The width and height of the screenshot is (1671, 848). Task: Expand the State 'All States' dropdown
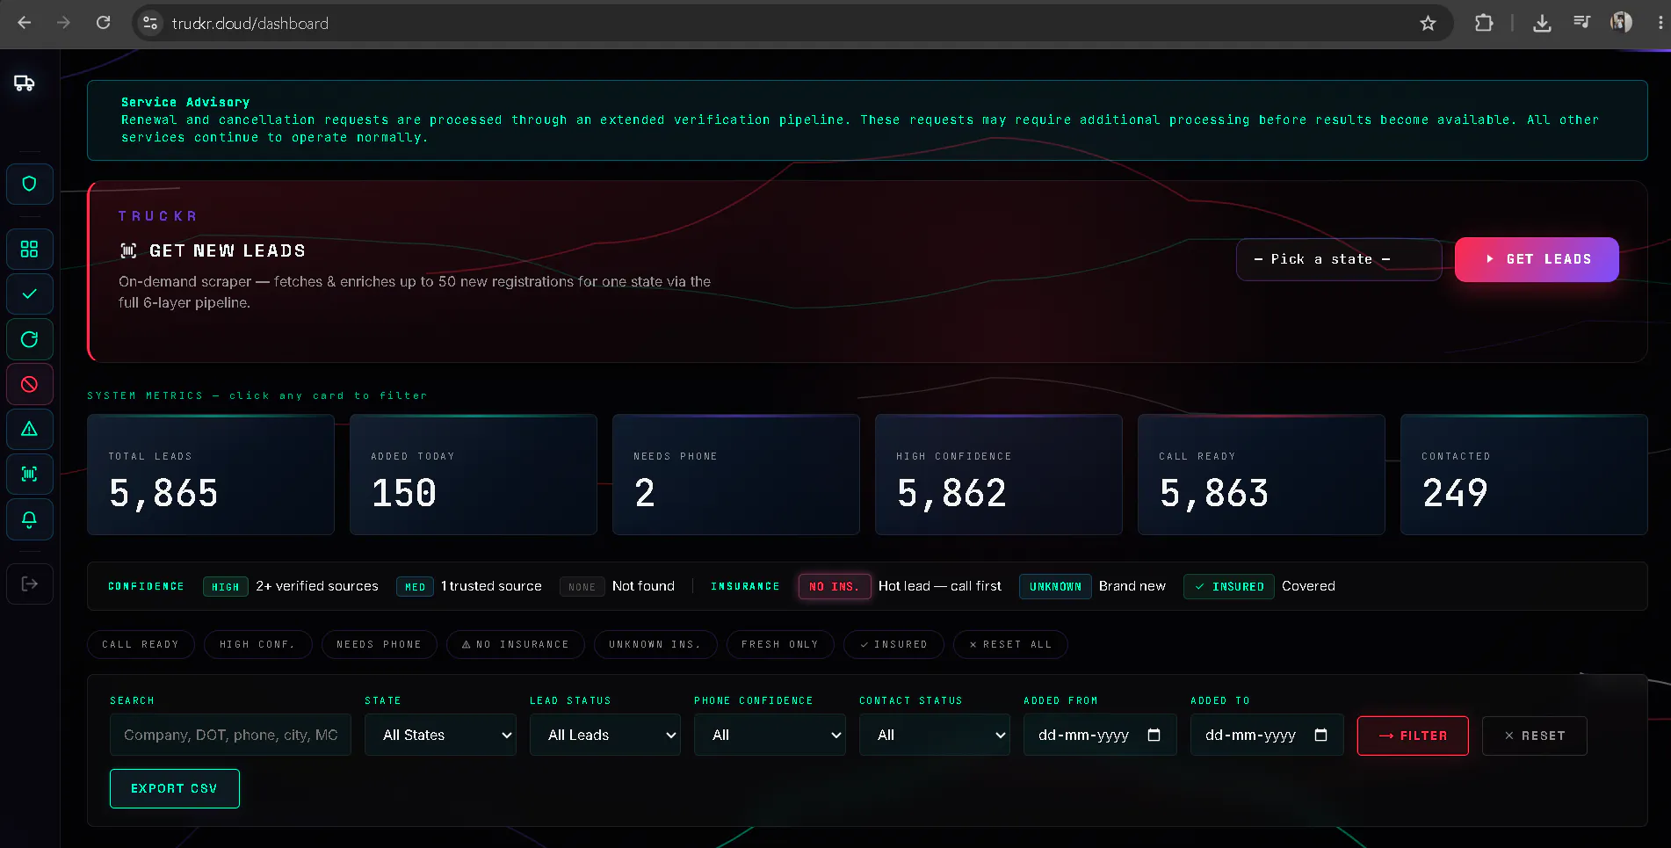(440, 735)
